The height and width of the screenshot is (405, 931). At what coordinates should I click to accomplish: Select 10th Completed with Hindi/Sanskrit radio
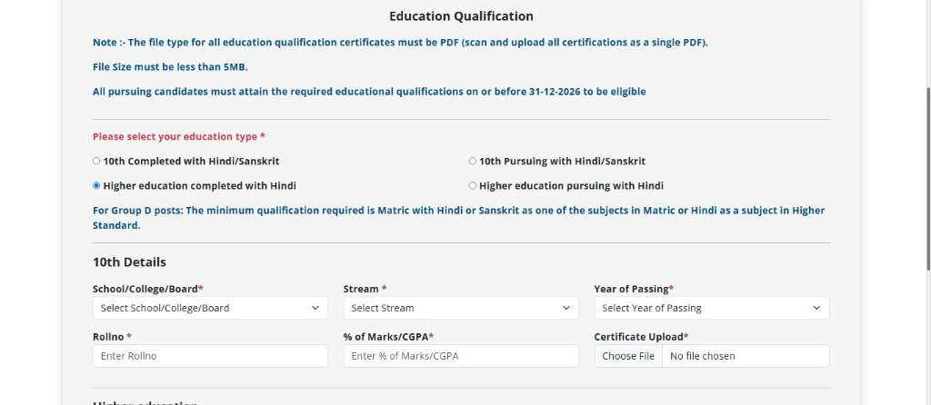(96, 161)
